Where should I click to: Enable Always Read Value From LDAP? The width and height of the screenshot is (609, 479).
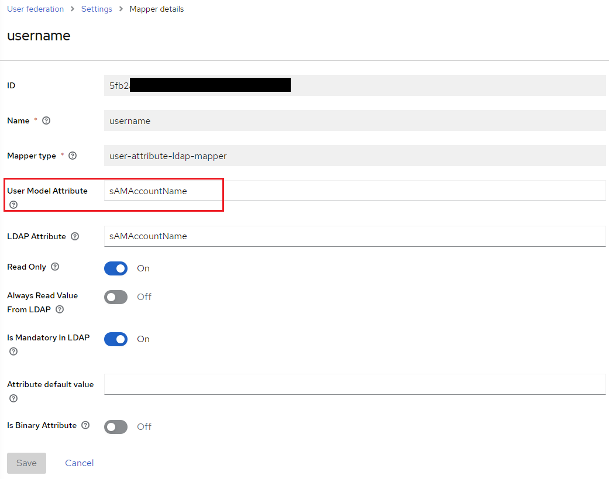[116, 297]
